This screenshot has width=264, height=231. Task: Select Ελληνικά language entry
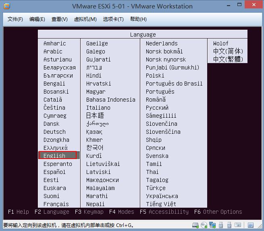55,148
